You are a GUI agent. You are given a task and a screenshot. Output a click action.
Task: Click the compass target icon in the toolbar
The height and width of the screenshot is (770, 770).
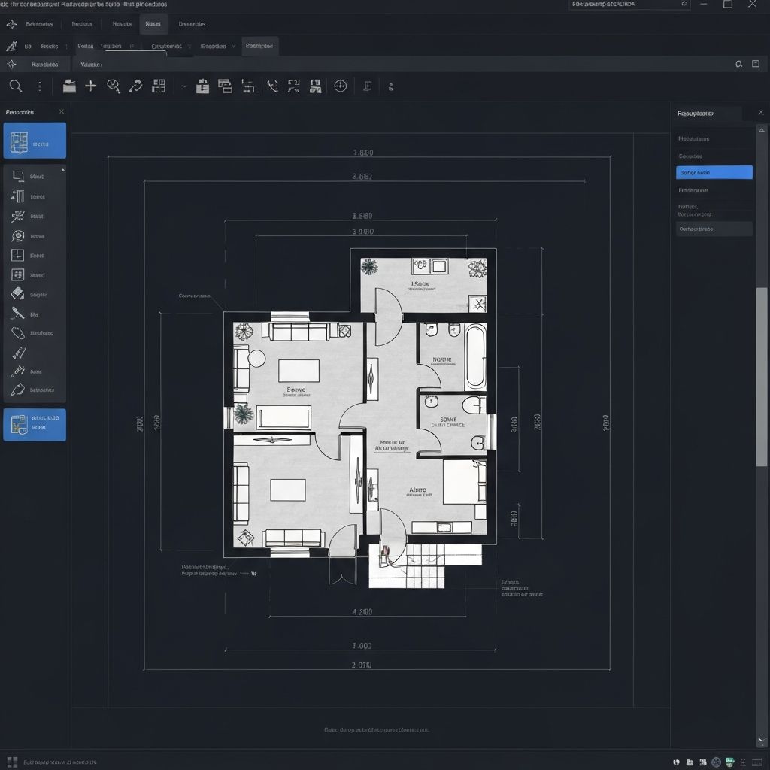(x=340, y=86)
